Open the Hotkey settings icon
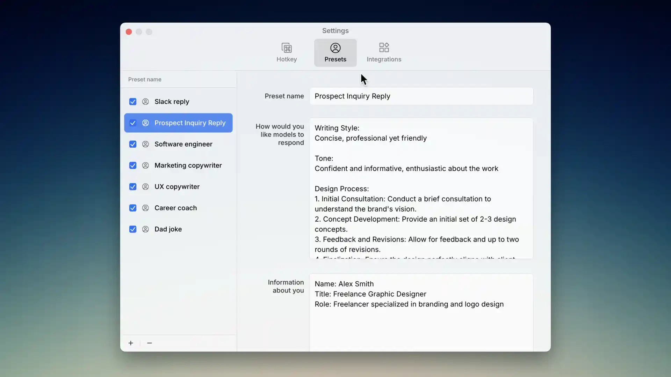Viewport: 671px width, 377px height. coord(287,48)
